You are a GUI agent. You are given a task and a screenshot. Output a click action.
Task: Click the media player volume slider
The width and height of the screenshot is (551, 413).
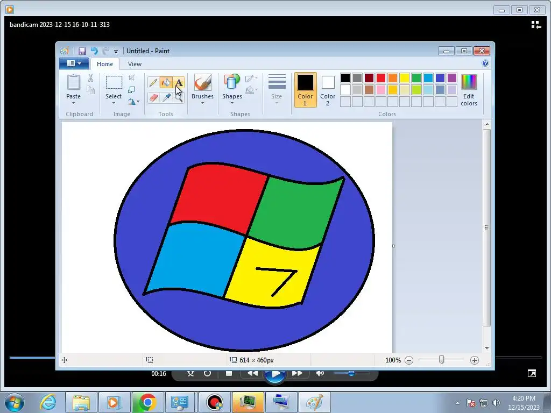click(351, 373)
